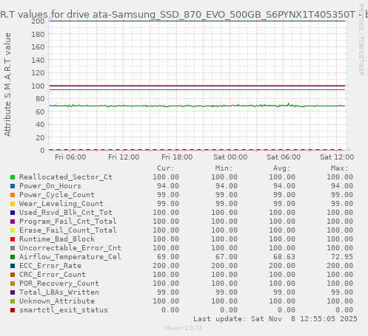Select the Power_Cycle_Count legend label
The height and width of the screenshot is (336, 368).
click(57, 195)
